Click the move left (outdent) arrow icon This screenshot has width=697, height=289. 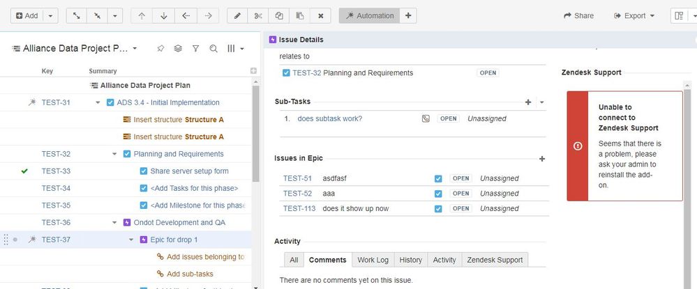click(x=186, y=15)
